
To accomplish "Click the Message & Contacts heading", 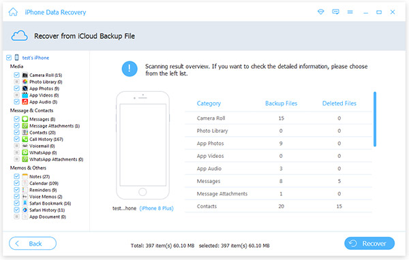I will tap(31, 110).
